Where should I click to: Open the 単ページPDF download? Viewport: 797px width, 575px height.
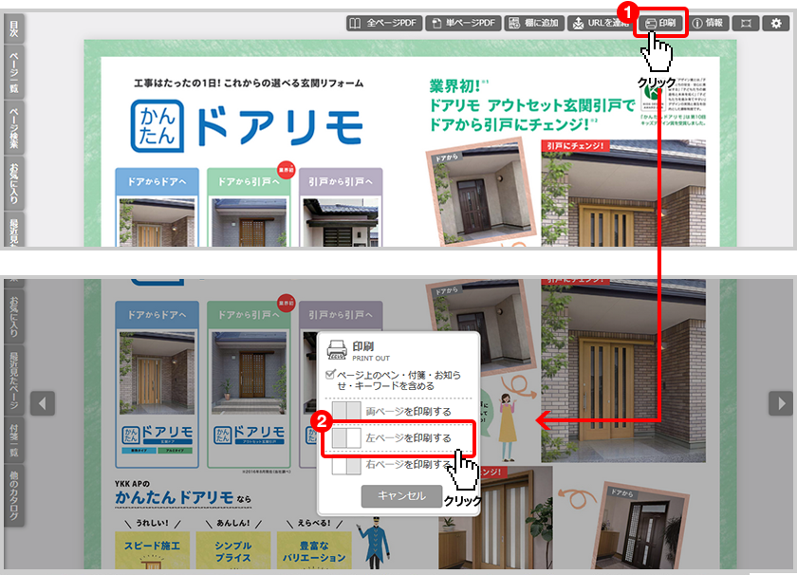[461, 23]
